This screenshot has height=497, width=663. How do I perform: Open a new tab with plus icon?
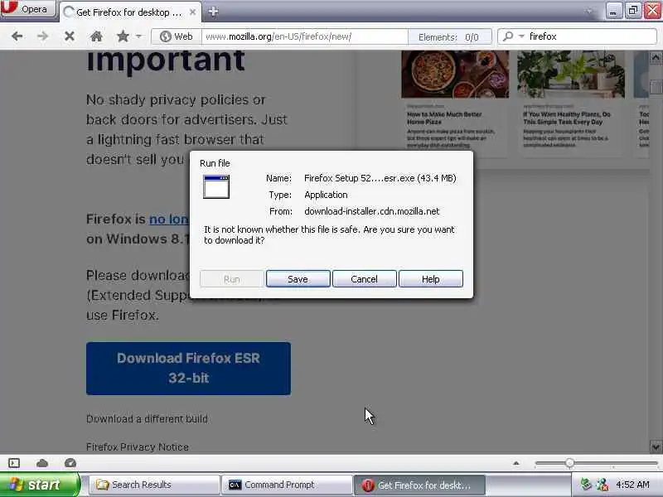(213, 12)
